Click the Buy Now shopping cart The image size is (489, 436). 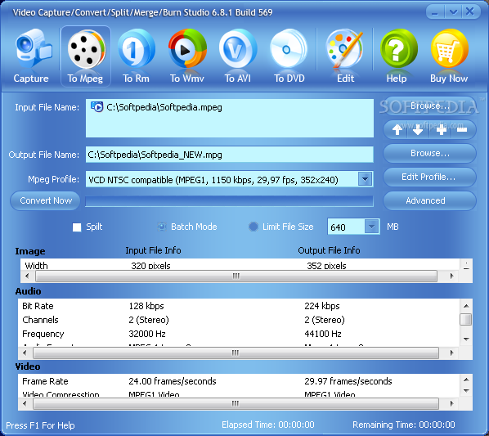point(449,56)
